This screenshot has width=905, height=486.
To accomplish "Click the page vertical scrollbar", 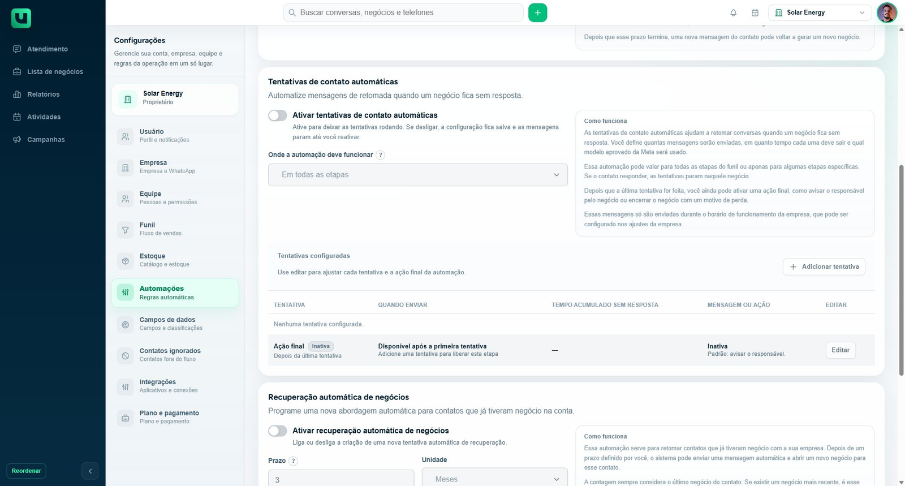I will 901,270.
